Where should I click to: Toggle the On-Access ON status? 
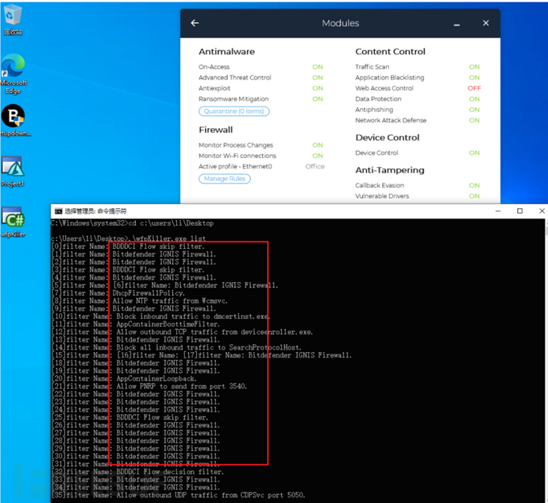318,68
